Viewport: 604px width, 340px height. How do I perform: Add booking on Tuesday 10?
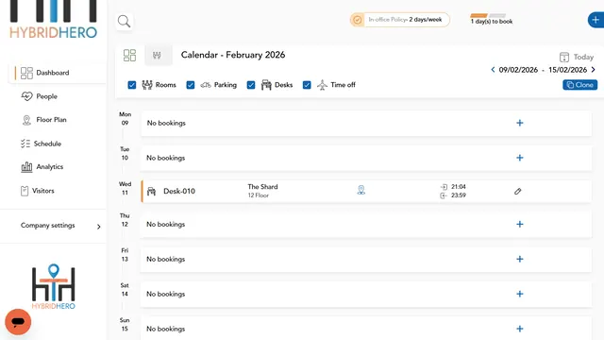pos(520,158)
